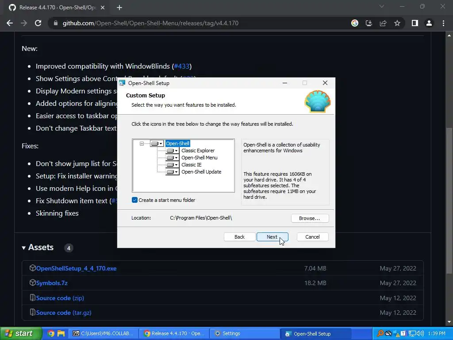The width and height of the screenshot is (453, 340).
Task: Open the Windows start menu
Action: [x=21, y=334]
